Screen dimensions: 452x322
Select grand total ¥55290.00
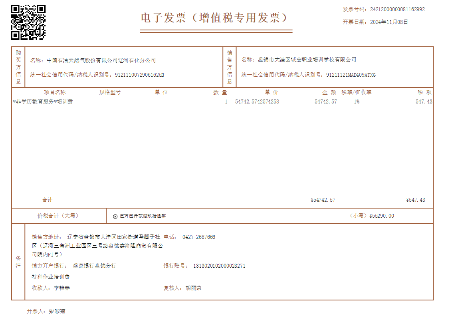[x=381, y=216]
